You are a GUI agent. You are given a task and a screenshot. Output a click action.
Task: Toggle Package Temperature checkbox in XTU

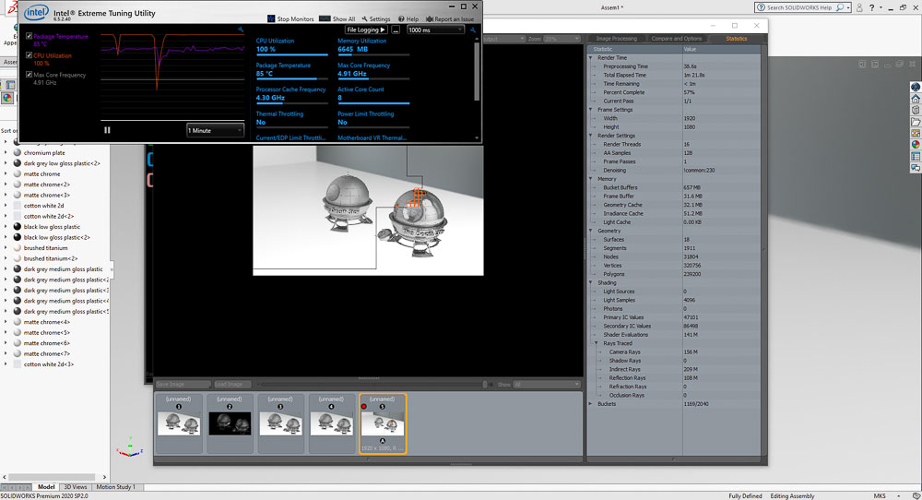pyautogui.click(x=29, y=36)
